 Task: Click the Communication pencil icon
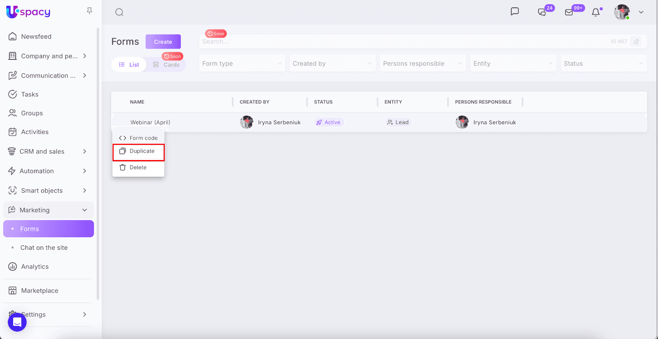click(13, 76)
